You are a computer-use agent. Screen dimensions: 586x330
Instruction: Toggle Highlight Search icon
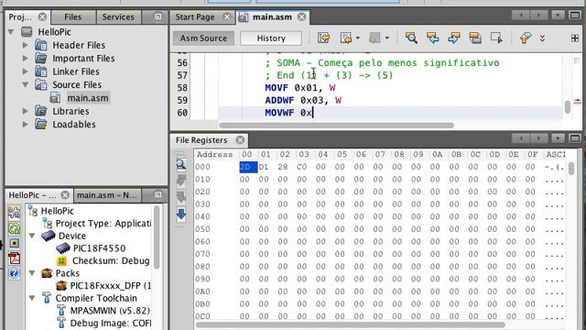[x=475, y=38]
